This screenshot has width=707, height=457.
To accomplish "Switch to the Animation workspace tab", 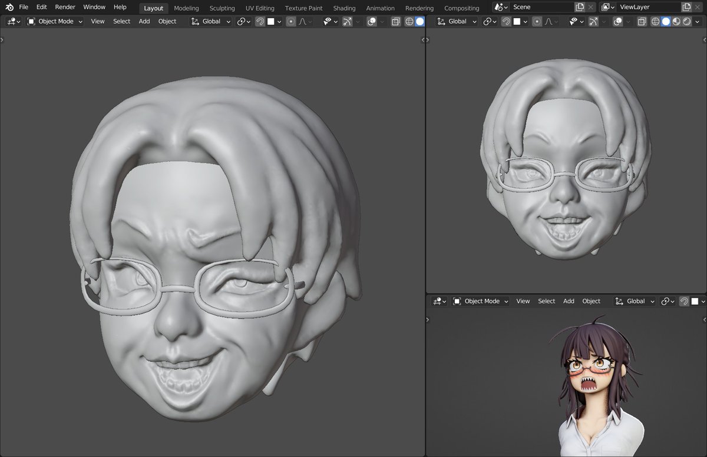I will click(x=381, y=8).
